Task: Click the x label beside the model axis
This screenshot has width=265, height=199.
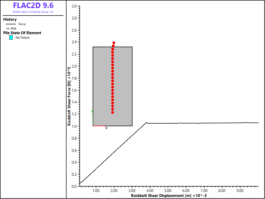Action: (106, 128)
